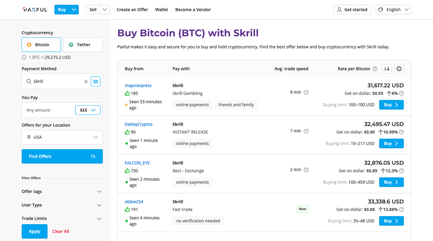Buy from DebbyCryptos offer
The image size is (433, 241).
pos(391,144)
